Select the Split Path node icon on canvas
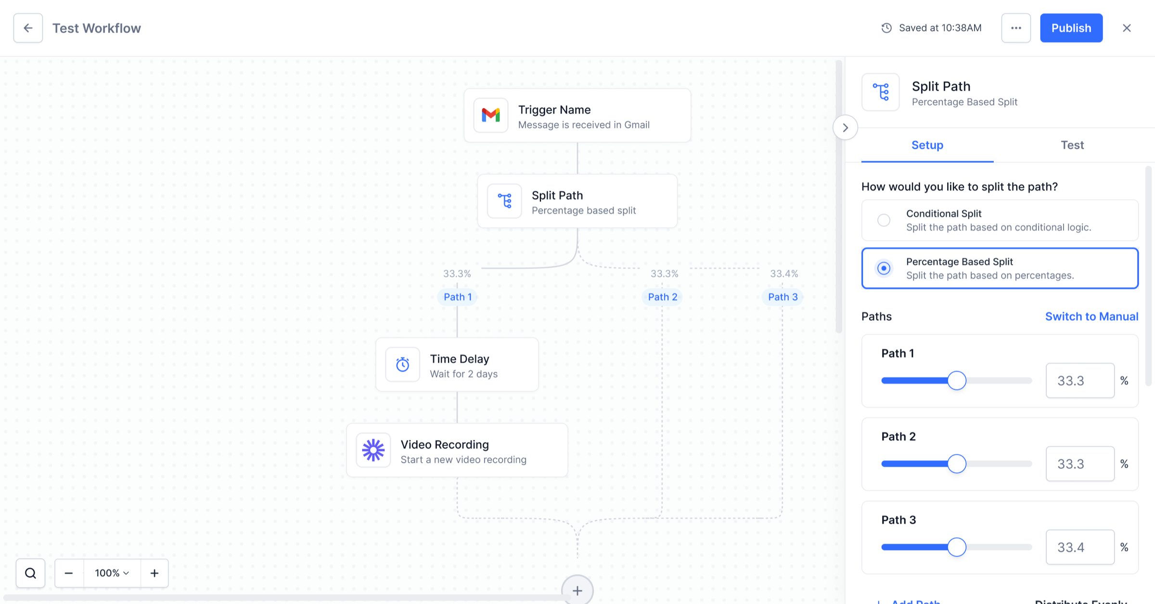The height and width of the screenshot is (604, 1155). 504,201
